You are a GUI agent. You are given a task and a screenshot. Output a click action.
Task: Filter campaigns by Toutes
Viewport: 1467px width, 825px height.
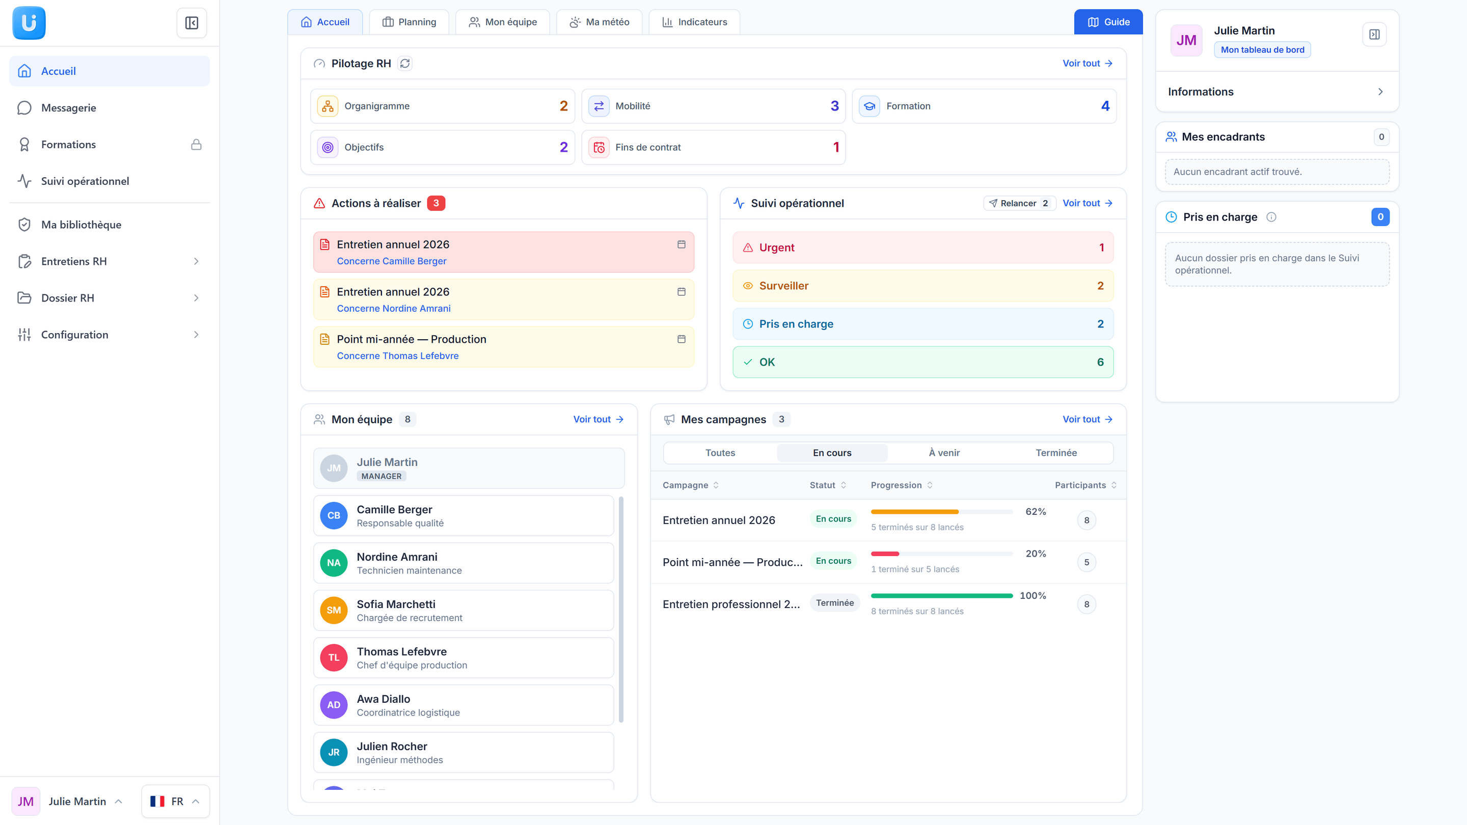pos(720,453)
